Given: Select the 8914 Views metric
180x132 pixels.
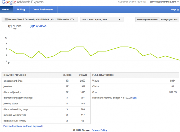Looking at the screenshot, I should pos(38,26).
